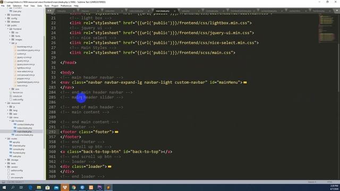Open robots.txt in sidebar
340x191 pixels.
[17, 96]
